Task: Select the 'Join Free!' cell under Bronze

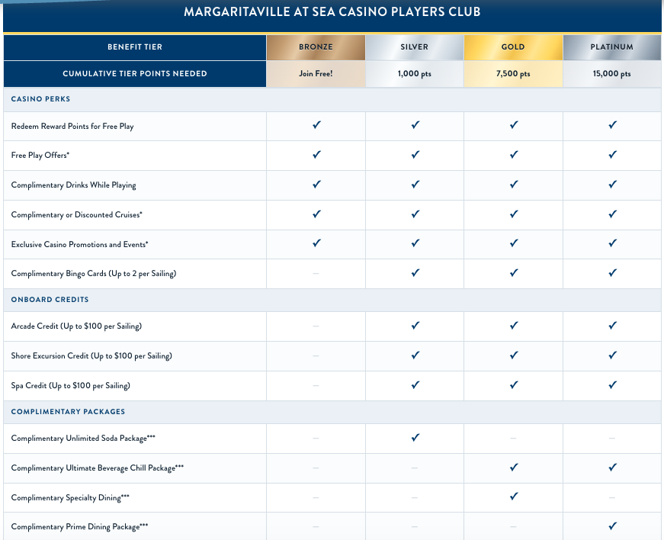Action: 316,74
